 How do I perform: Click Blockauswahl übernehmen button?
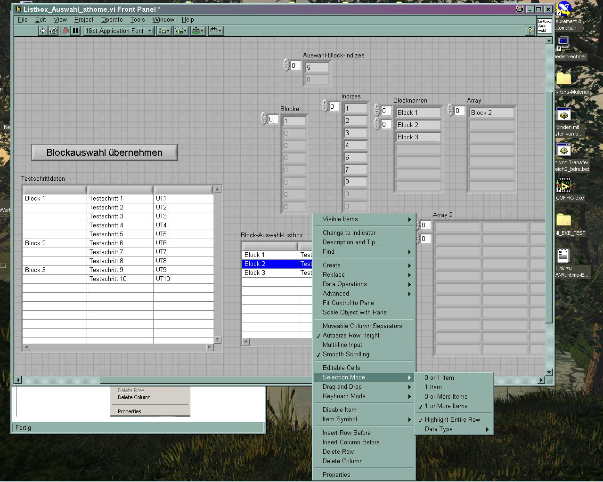click(105, 153)
